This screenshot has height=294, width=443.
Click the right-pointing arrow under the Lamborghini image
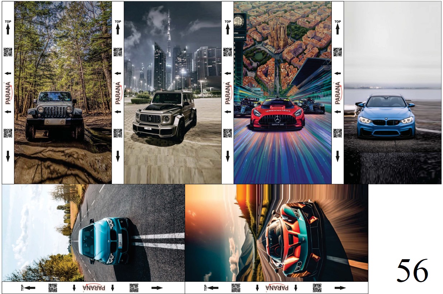click(x=340, y=288)
